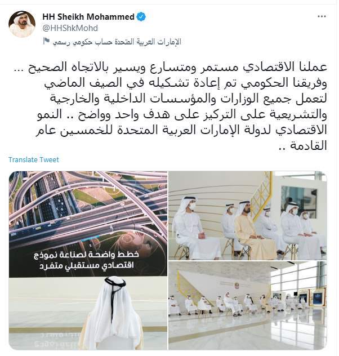Open the tweet's three-dot more options menu
Viewport: 339px width, 356px height.
click(x=322, y=16)
